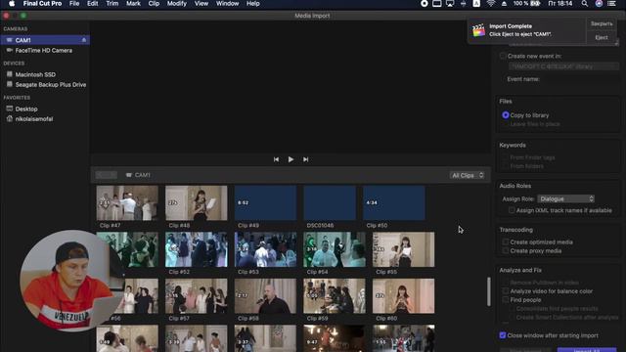Jump to previous clip button

pyautogui.click(x=276, y=159)
